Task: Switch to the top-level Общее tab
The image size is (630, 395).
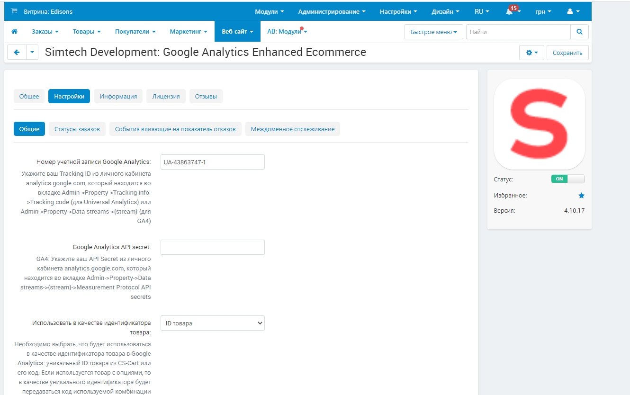Action: click(29, 96)
